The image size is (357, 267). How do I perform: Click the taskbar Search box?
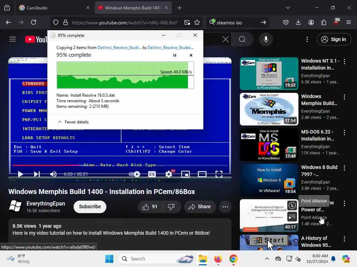157,259
